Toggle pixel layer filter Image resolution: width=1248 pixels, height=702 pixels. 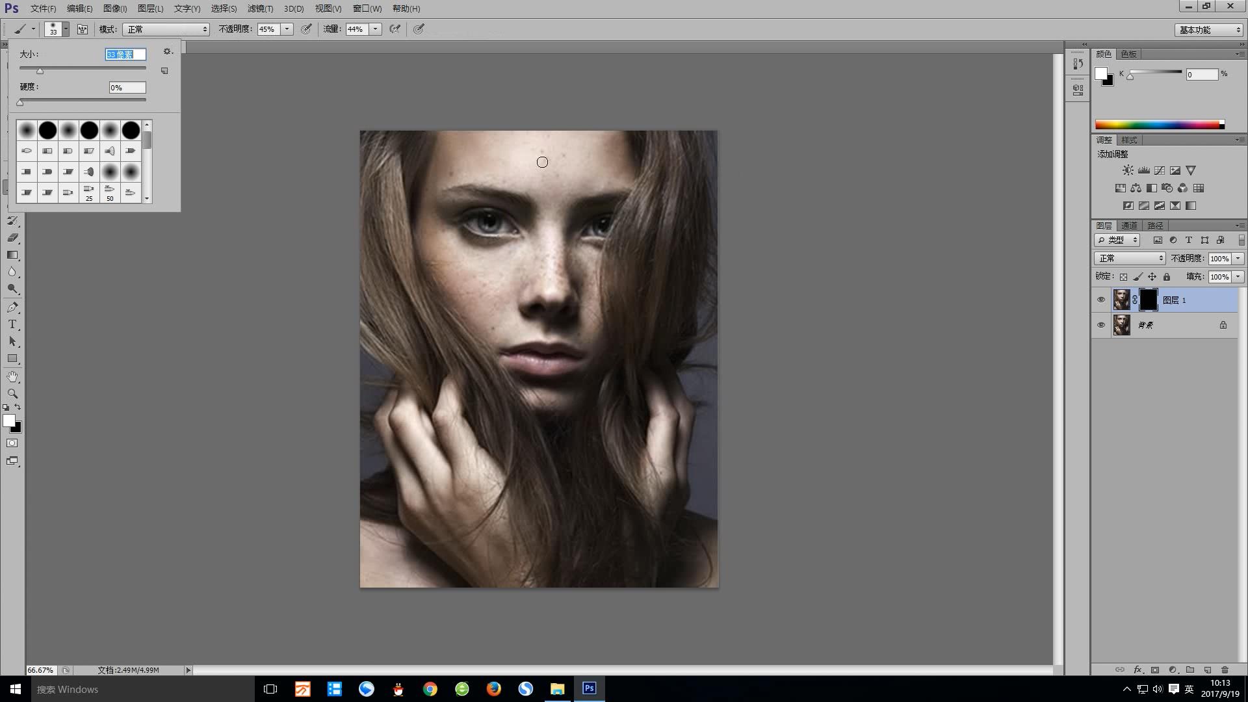point(1158,240)
